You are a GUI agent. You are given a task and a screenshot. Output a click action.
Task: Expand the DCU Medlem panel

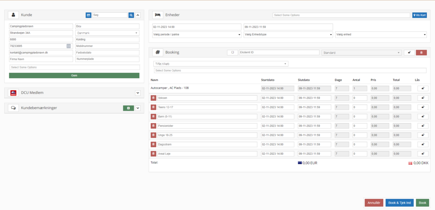click(x=138, y=93)
